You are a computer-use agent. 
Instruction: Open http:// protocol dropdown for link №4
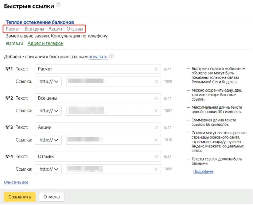point(48,169)
